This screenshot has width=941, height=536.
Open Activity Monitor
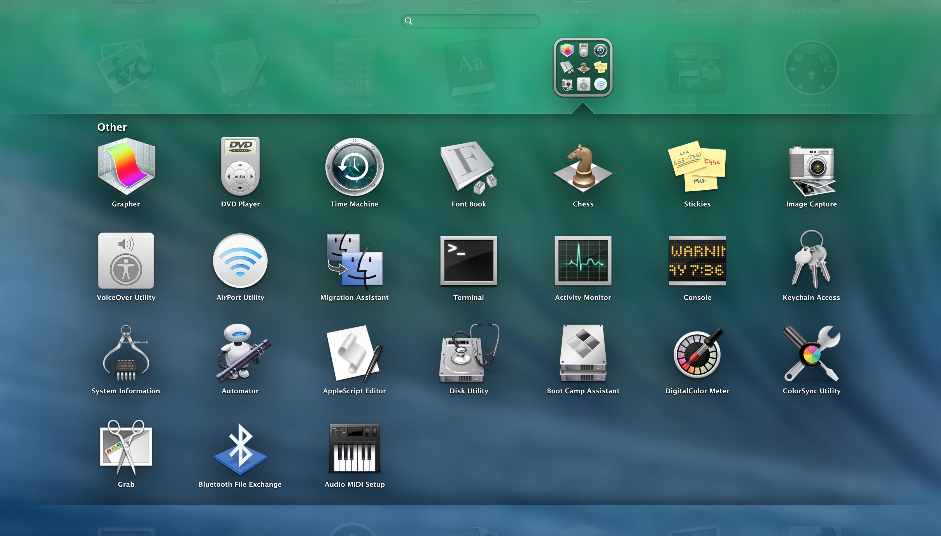(583, 261)
